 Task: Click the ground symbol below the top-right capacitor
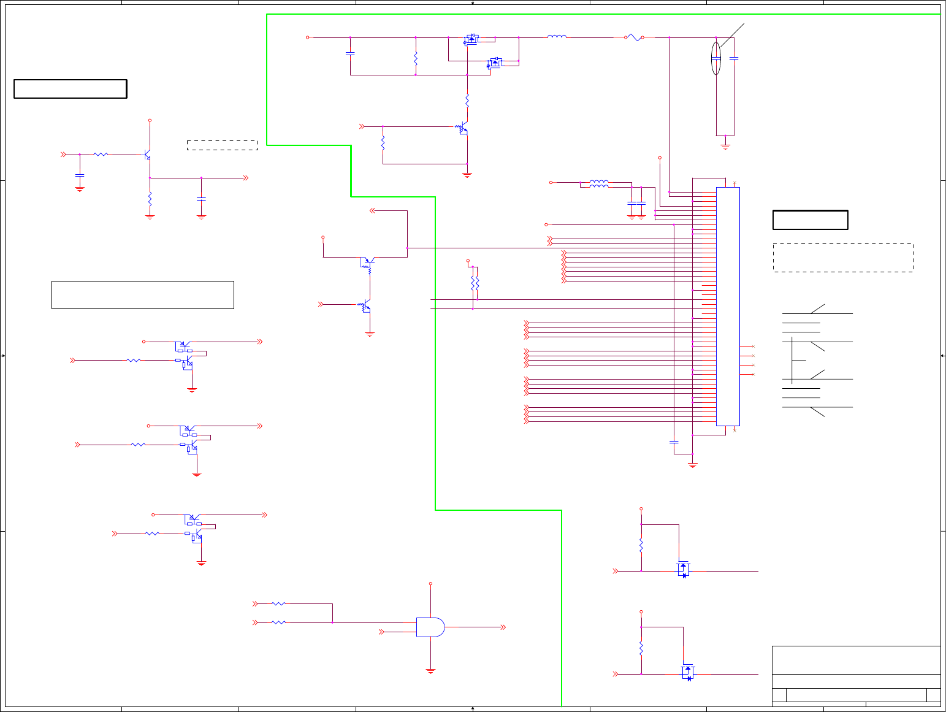725,146
